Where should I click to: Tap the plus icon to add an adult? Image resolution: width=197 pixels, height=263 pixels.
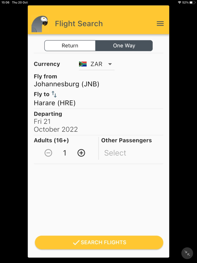(x=81, y=153)
